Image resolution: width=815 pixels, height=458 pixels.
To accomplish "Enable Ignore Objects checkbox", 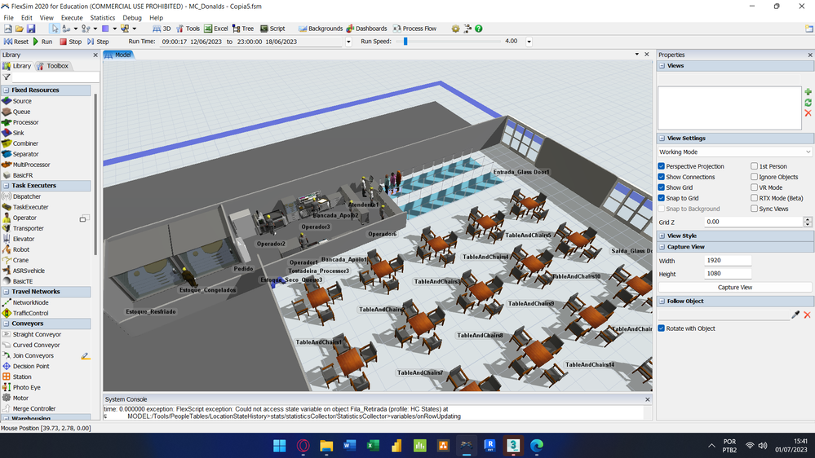I will 754,177.
